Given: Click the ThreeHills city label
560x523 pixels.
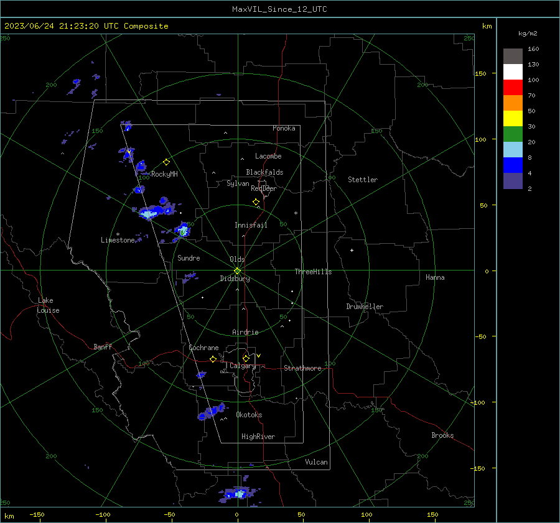Looking at the screenshot, I should coord(313,272).
